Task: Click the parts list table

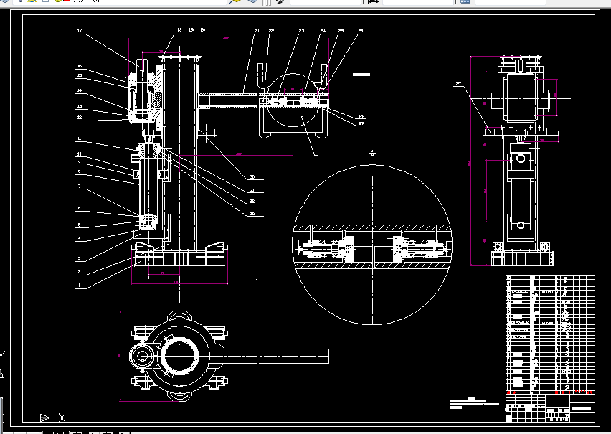Action: [550, 334]
